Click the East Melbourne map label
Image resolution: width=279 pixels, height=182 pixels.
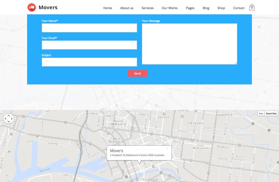[x=200, y=147]
